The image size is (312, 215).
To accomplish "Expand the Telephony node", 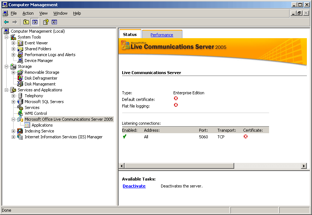I will pos(13,96).
